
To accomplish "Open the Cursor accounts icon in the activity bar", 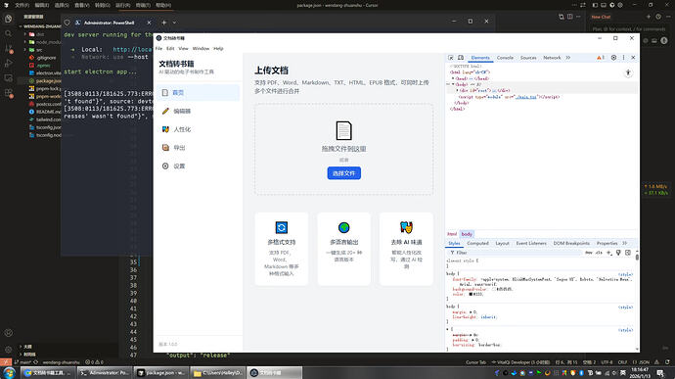I will coord(8,333).
